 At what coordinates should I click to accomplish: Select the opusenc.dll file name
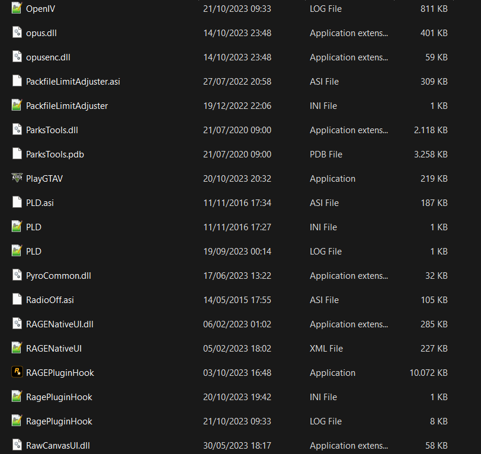(48, 57)
